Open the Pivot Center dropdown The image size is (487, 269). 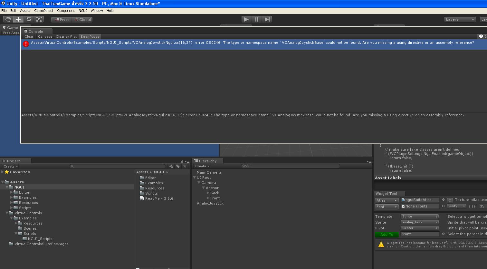[x=419, y=228]
